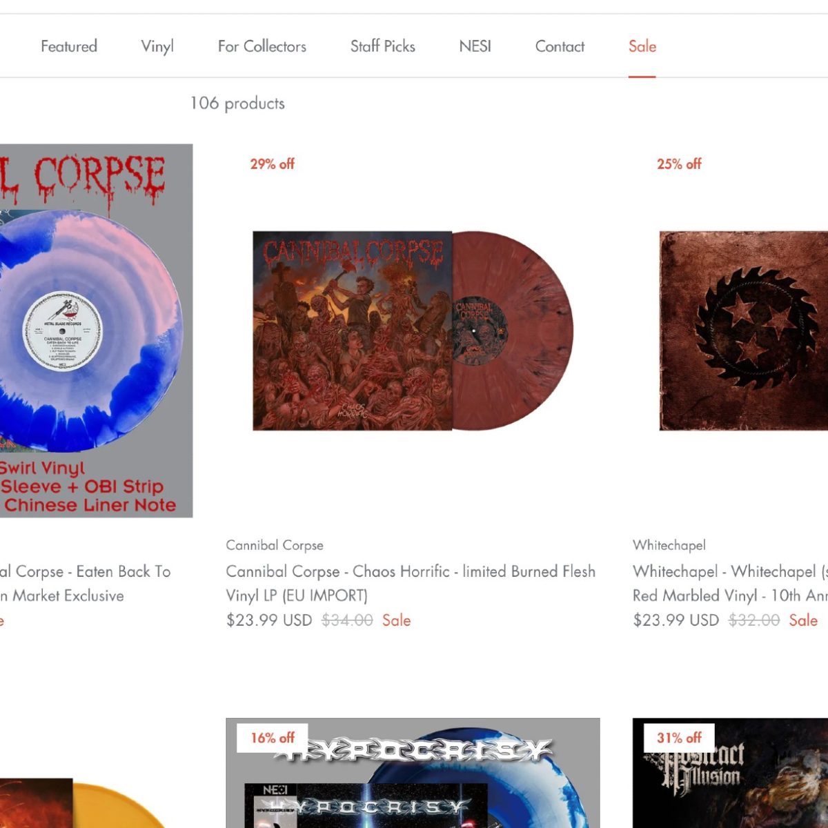Screen dimensions: 828x828
Task: Click the Eaten Back To Life product title
Action: [85, 583]
